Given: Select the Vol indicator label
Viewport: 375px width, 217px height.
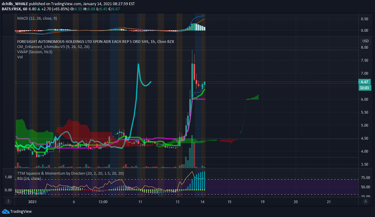Looking at the screenshot, I should coord(20,57).
